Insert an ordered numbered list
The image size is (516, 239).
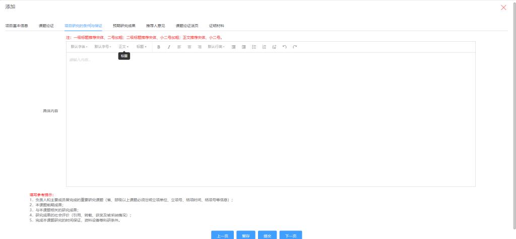point(264,47)
